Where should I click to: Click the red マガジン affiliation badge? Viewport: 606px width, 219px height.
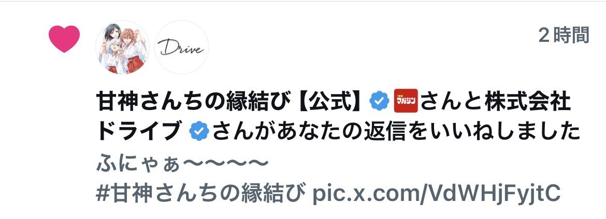click(406, 101)
